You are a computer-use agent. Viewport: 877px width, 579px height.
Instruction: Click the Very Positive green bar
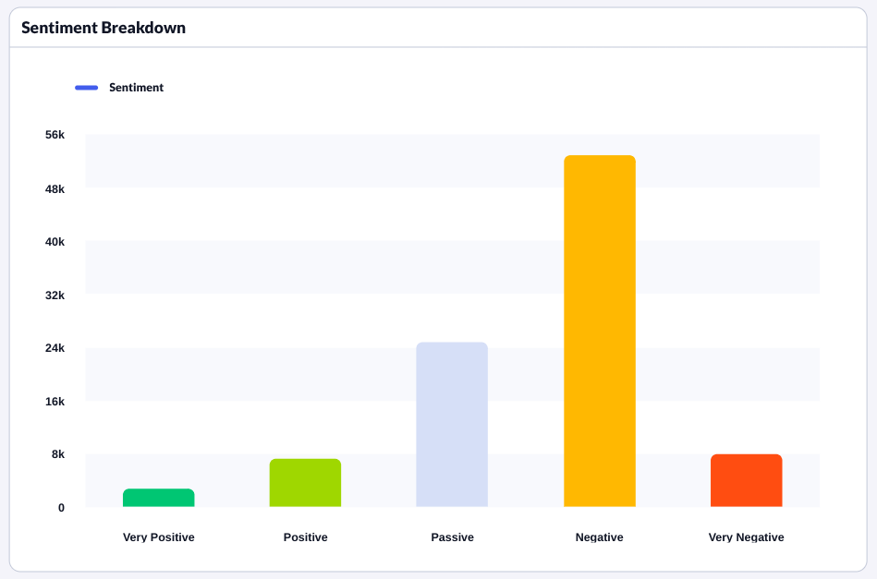tap(158, 498)
